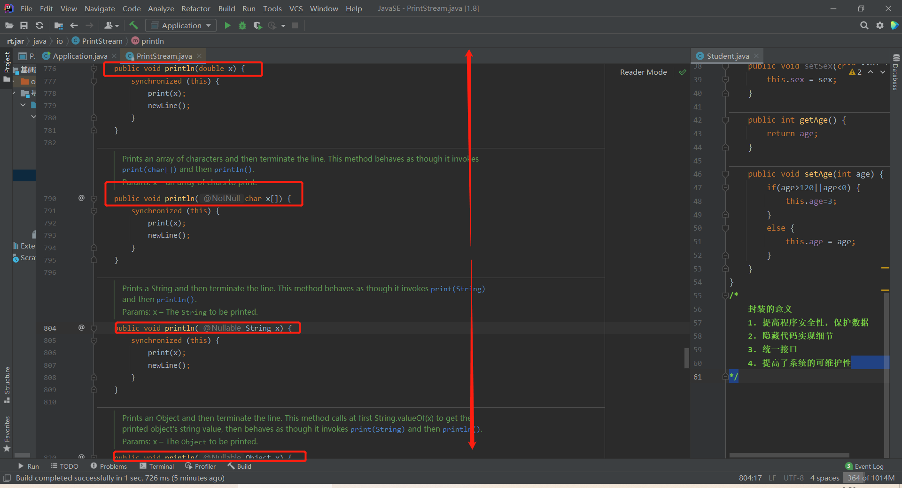The height and width of the screenshot is (488, 902).
Task: Click the yellow warning indicator in Student.java
Action: click(x=855, y=72)
